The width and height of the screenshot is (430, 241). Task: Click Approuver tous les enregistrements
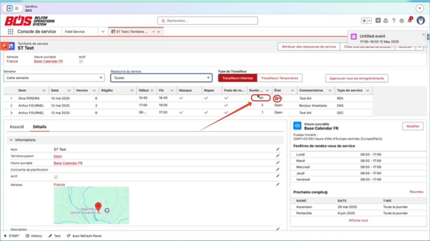pos(357,78)
